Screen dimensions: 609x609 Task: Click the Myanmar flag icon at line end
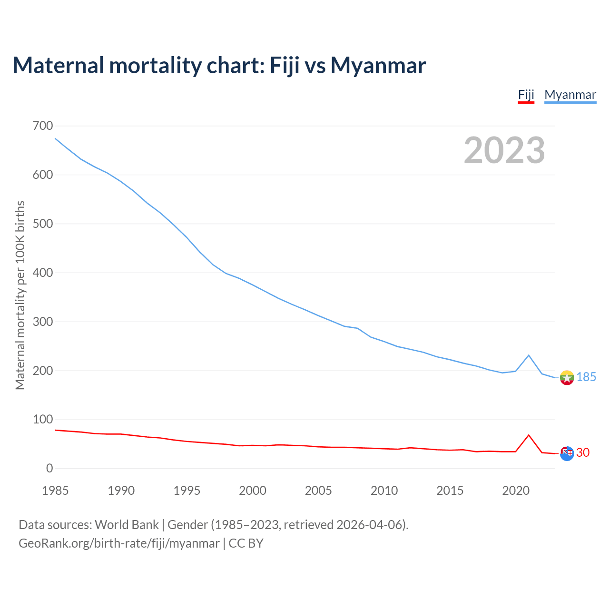click(566, 378)
